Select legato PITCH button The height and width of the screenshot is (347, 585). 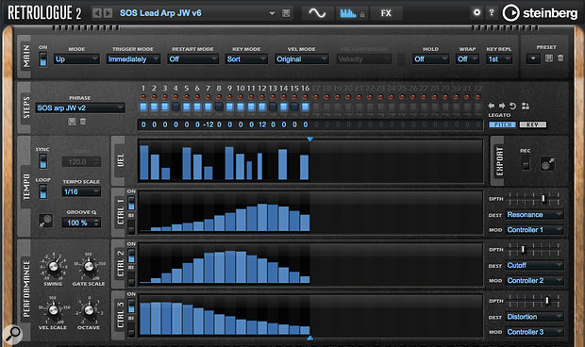503,124
